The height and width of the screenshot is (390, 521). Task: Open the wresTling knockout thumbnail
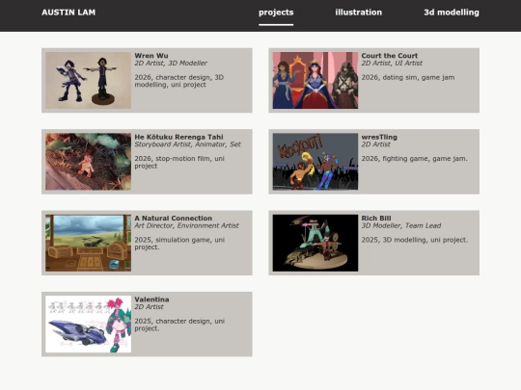315,162
